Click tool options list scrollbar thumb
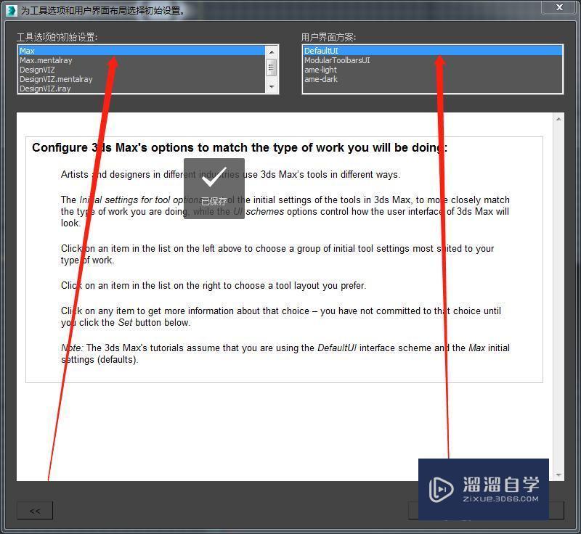The height and width of the screenshot is (534, 581). [272, 67]
